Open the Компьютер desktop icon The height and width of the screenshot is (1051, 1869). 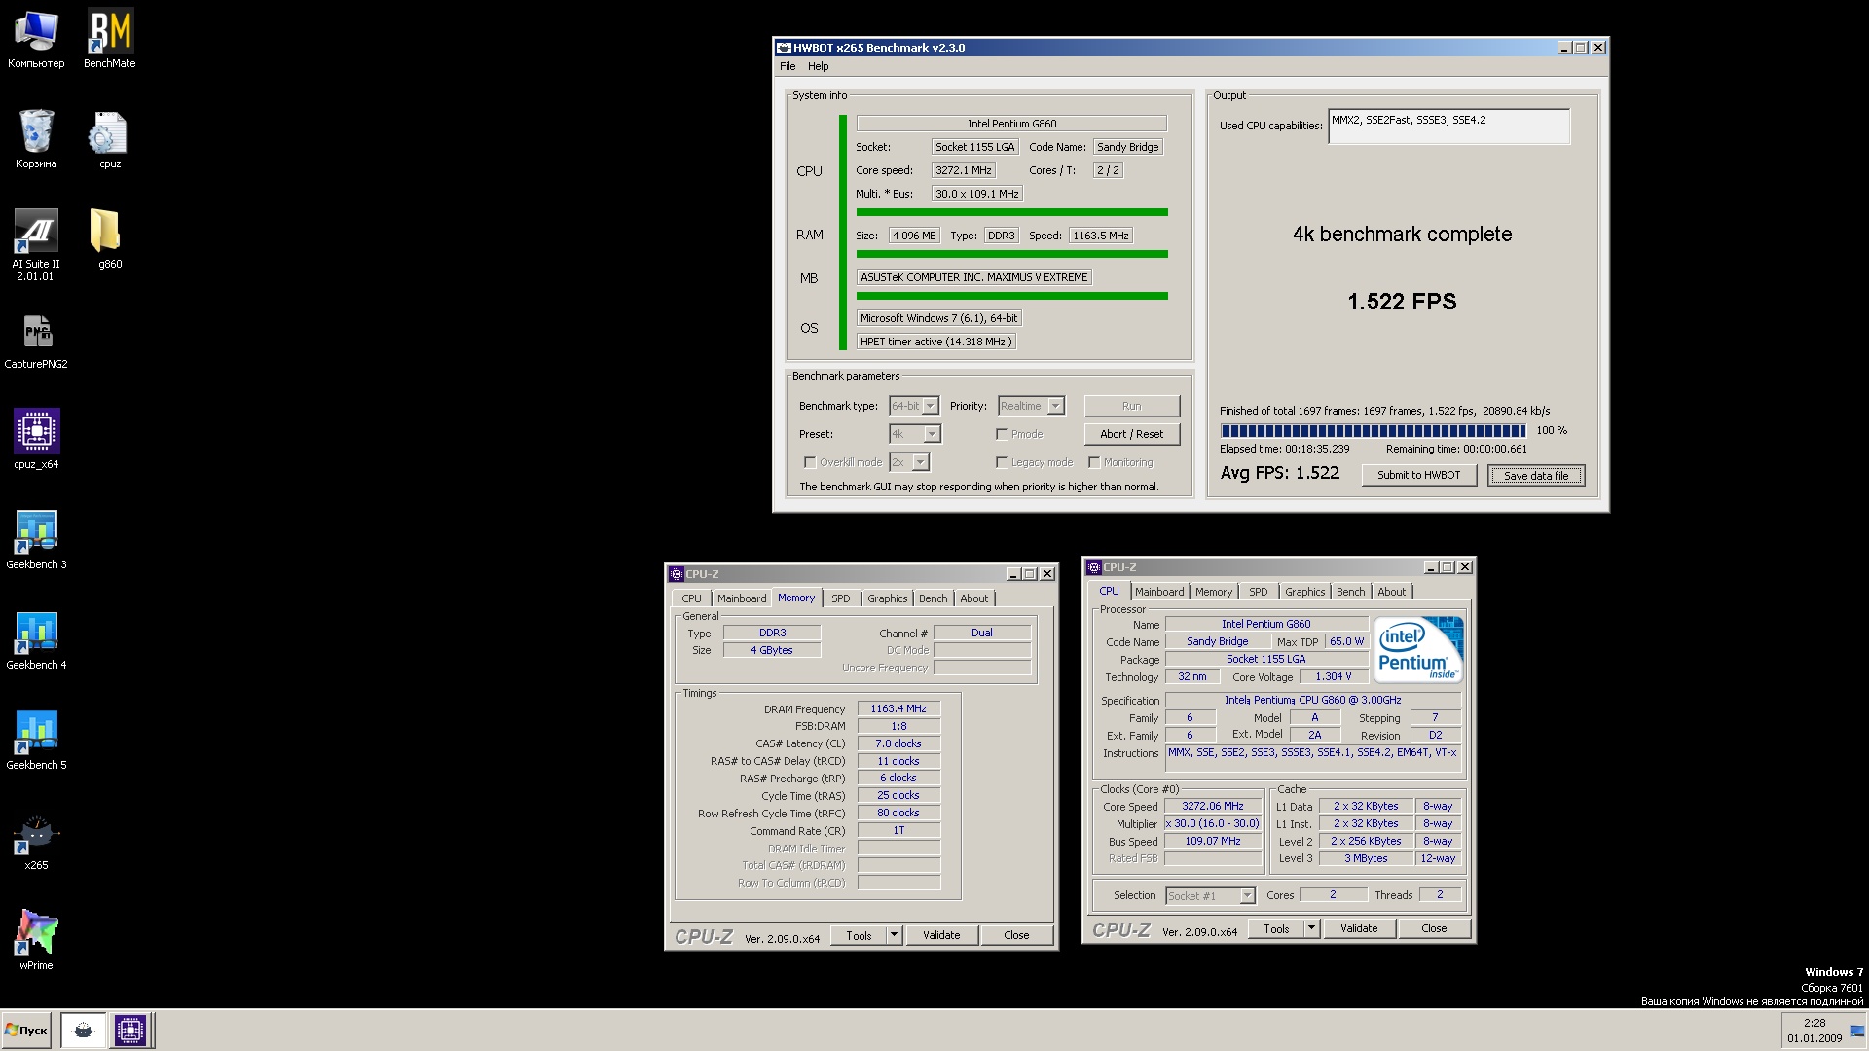pos(36,40)
